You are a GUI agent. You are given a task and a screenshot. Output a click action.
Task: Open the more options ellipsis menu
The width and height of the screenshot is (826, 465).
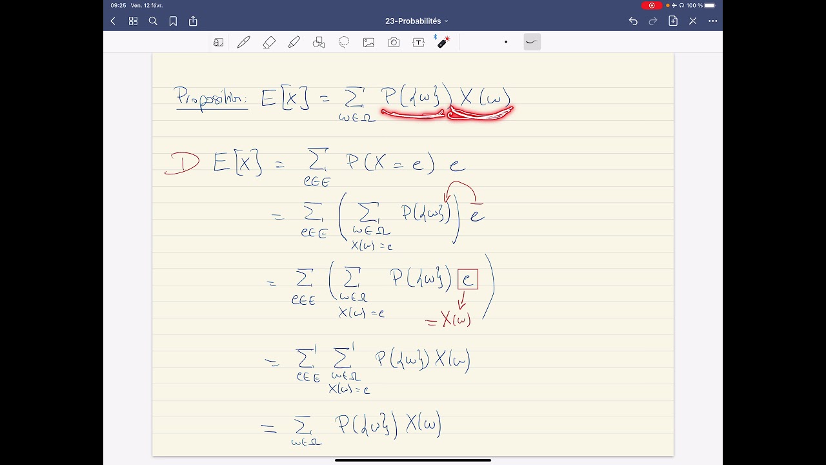[x=713, y=21]
